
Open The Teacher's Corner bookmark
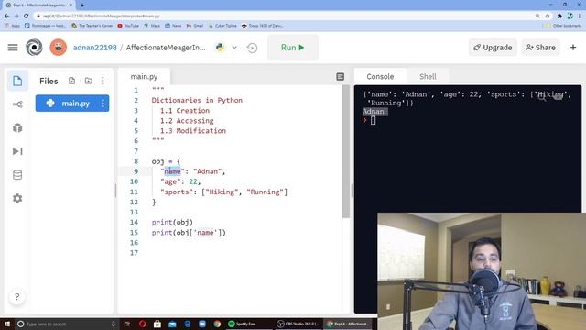[x=92, y=26]
